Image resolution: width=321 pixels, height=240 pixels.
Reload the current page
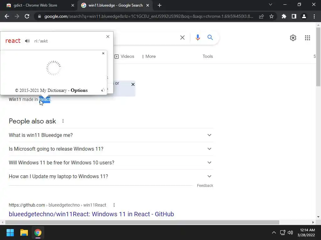(27, 16)
